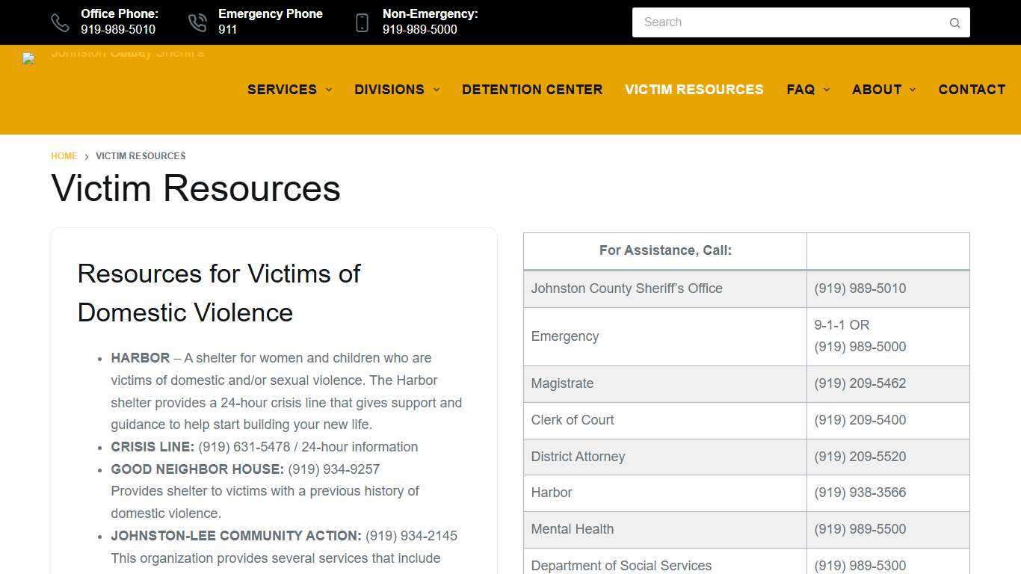Expand the SERVICES dropdown menu
The image size is (1021, 574).
pos(289,90)
